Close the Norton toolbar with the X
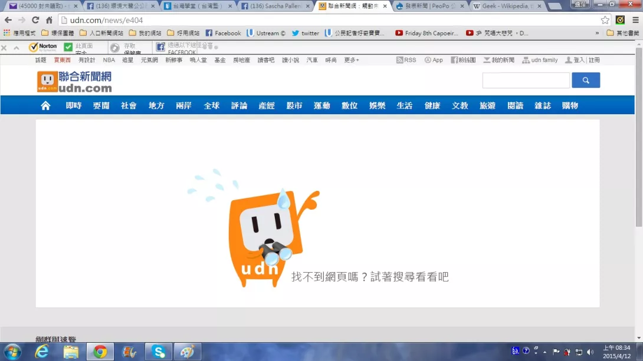 (x=4, y=48)
